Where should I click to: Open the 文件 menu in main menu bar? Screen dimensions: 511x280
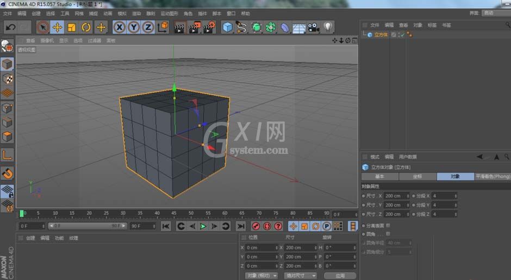pos(8,14)
